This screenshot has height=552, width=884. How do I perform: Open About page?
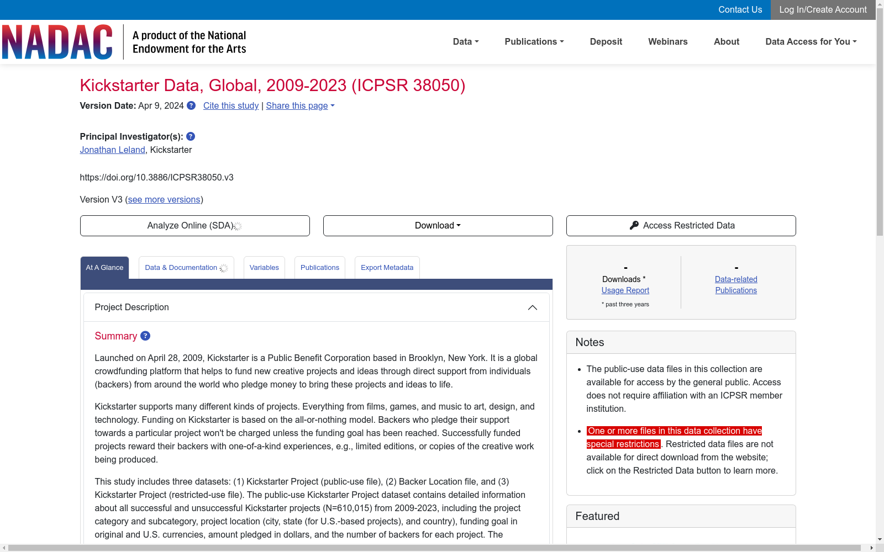point(727,42)
